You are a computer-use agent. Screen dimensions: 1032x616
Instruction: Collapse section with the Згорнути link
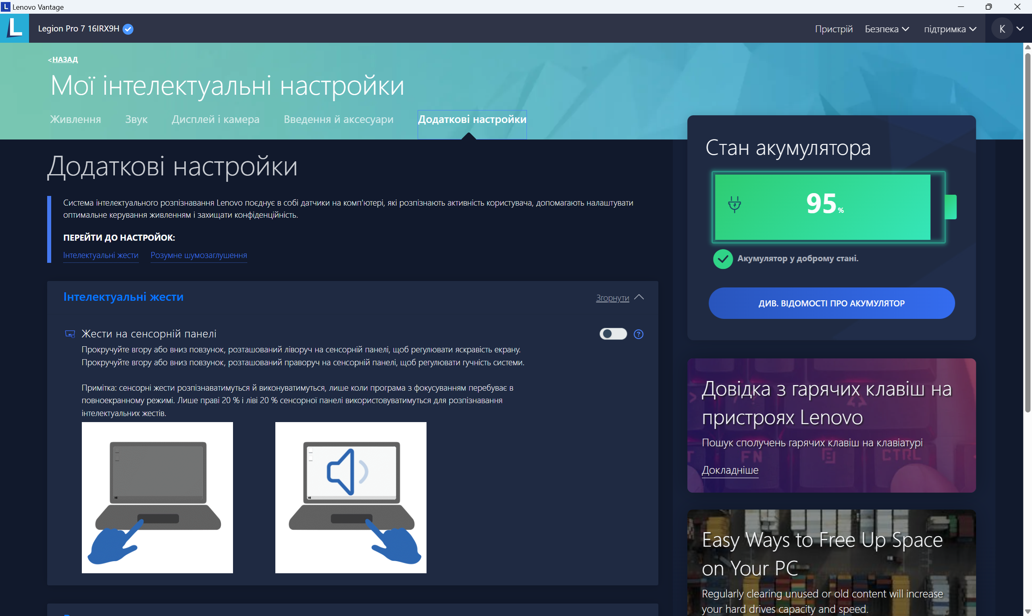(x=612, y=298)
